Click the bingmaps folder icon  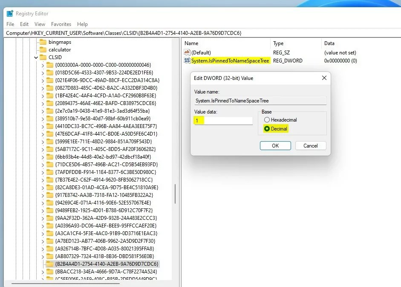click(43, 42)
